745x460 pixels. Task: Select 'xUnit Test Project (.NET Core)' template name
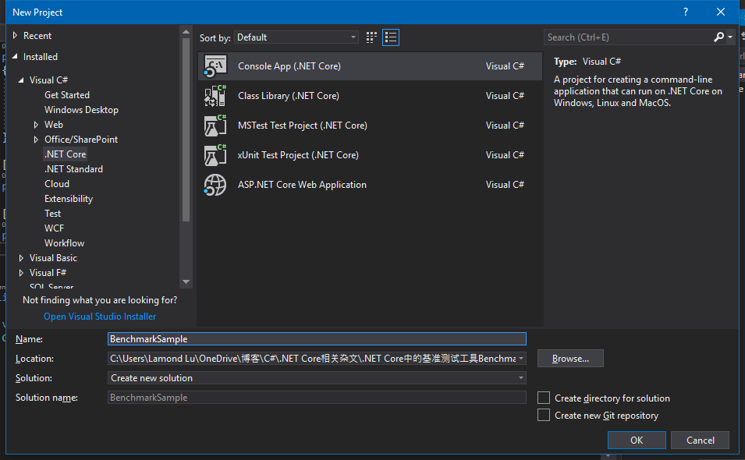(x=298, y=154)
